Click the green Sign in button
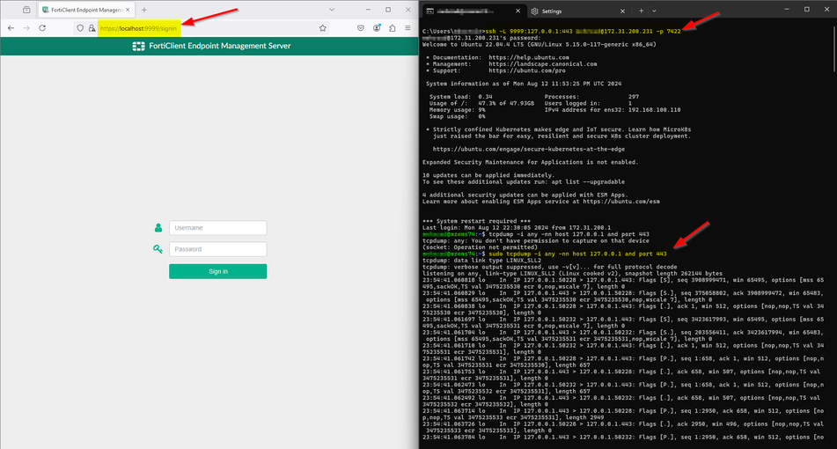This screenshot has width=837, height=449. [217, 271]
